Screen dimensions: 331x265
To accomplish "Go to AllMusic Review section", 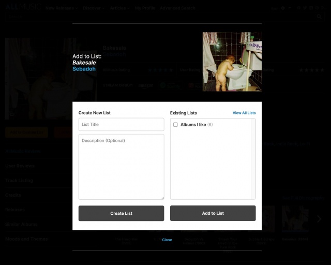I will coord(23,151).
